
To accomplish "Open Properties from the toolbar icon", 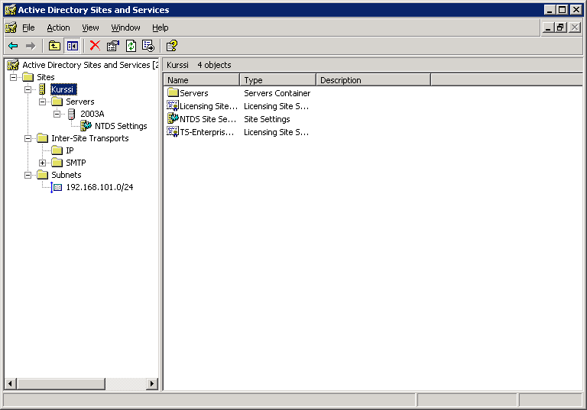I will tap(112, 46).
